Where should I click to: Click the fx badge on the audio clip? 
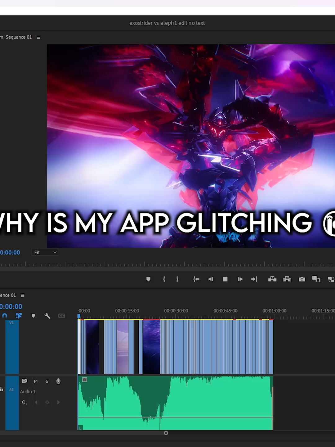pos(84,380)
